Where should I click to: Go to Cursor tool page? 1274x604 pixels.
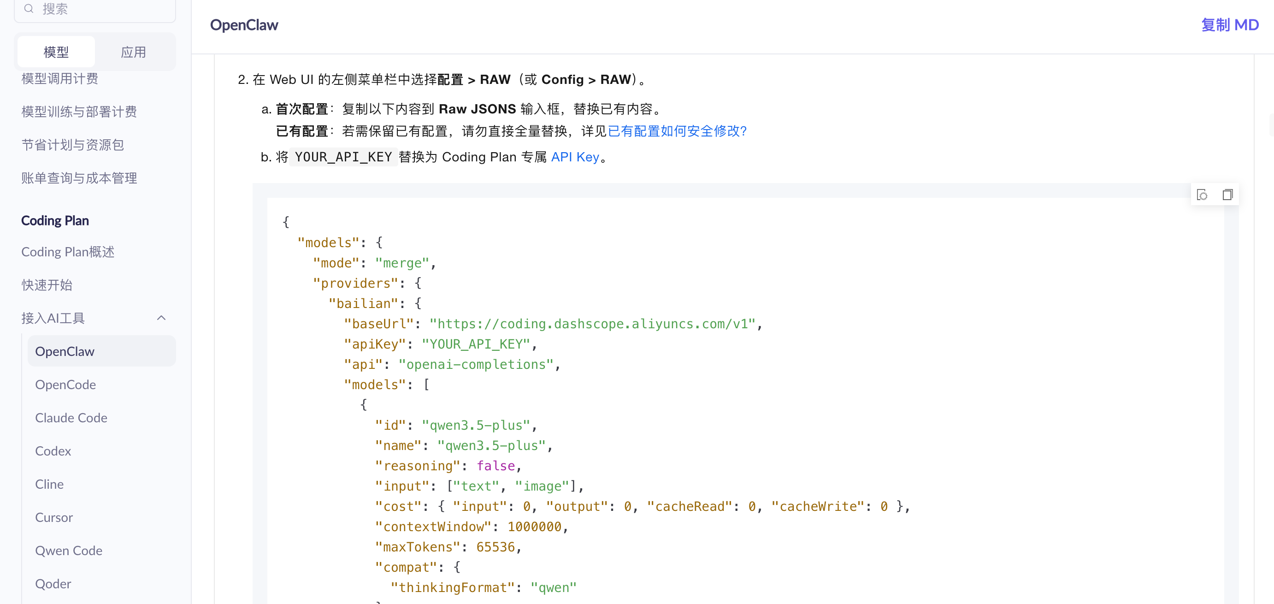(x=54, y=517)
